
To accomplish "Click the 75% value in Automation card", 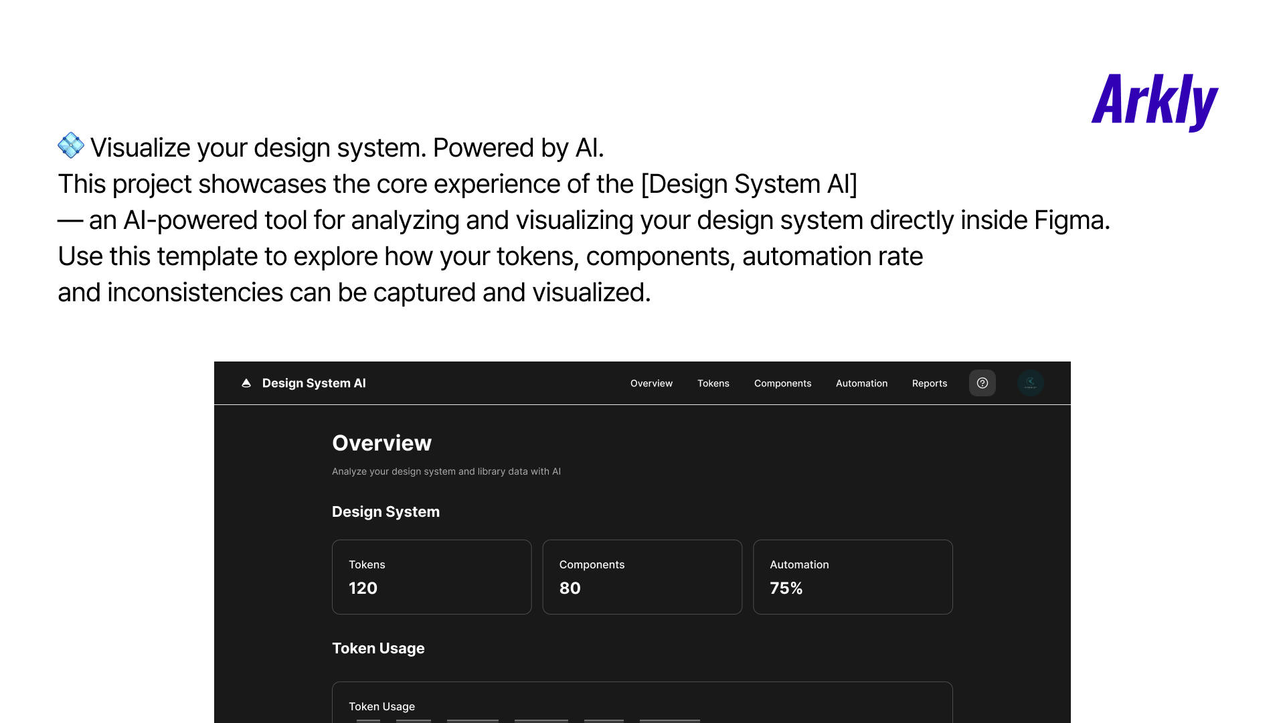I will click(x=786, y=588).
